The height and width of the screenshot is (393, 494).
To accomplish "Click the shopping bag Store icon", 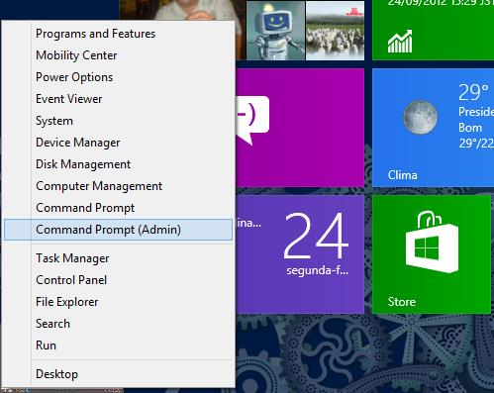I will pos(432,242).
